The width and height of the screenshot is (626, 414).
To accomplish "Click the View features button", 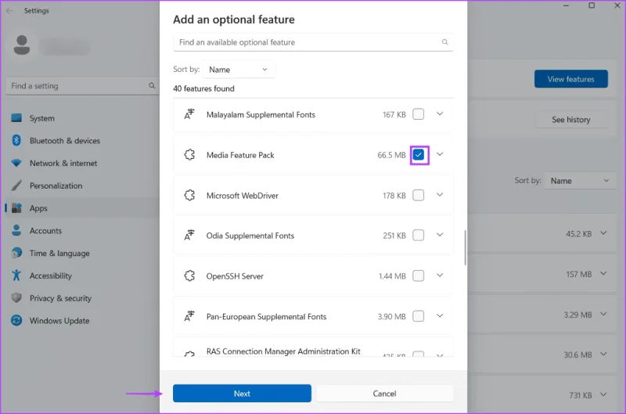I will tap(571, 79).
